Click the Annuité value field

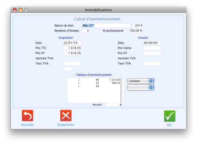[x=114, y=105]
